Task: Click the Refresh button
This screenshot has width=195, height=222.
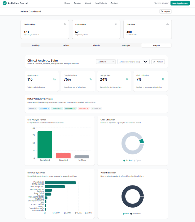Action: click(158, 62)
